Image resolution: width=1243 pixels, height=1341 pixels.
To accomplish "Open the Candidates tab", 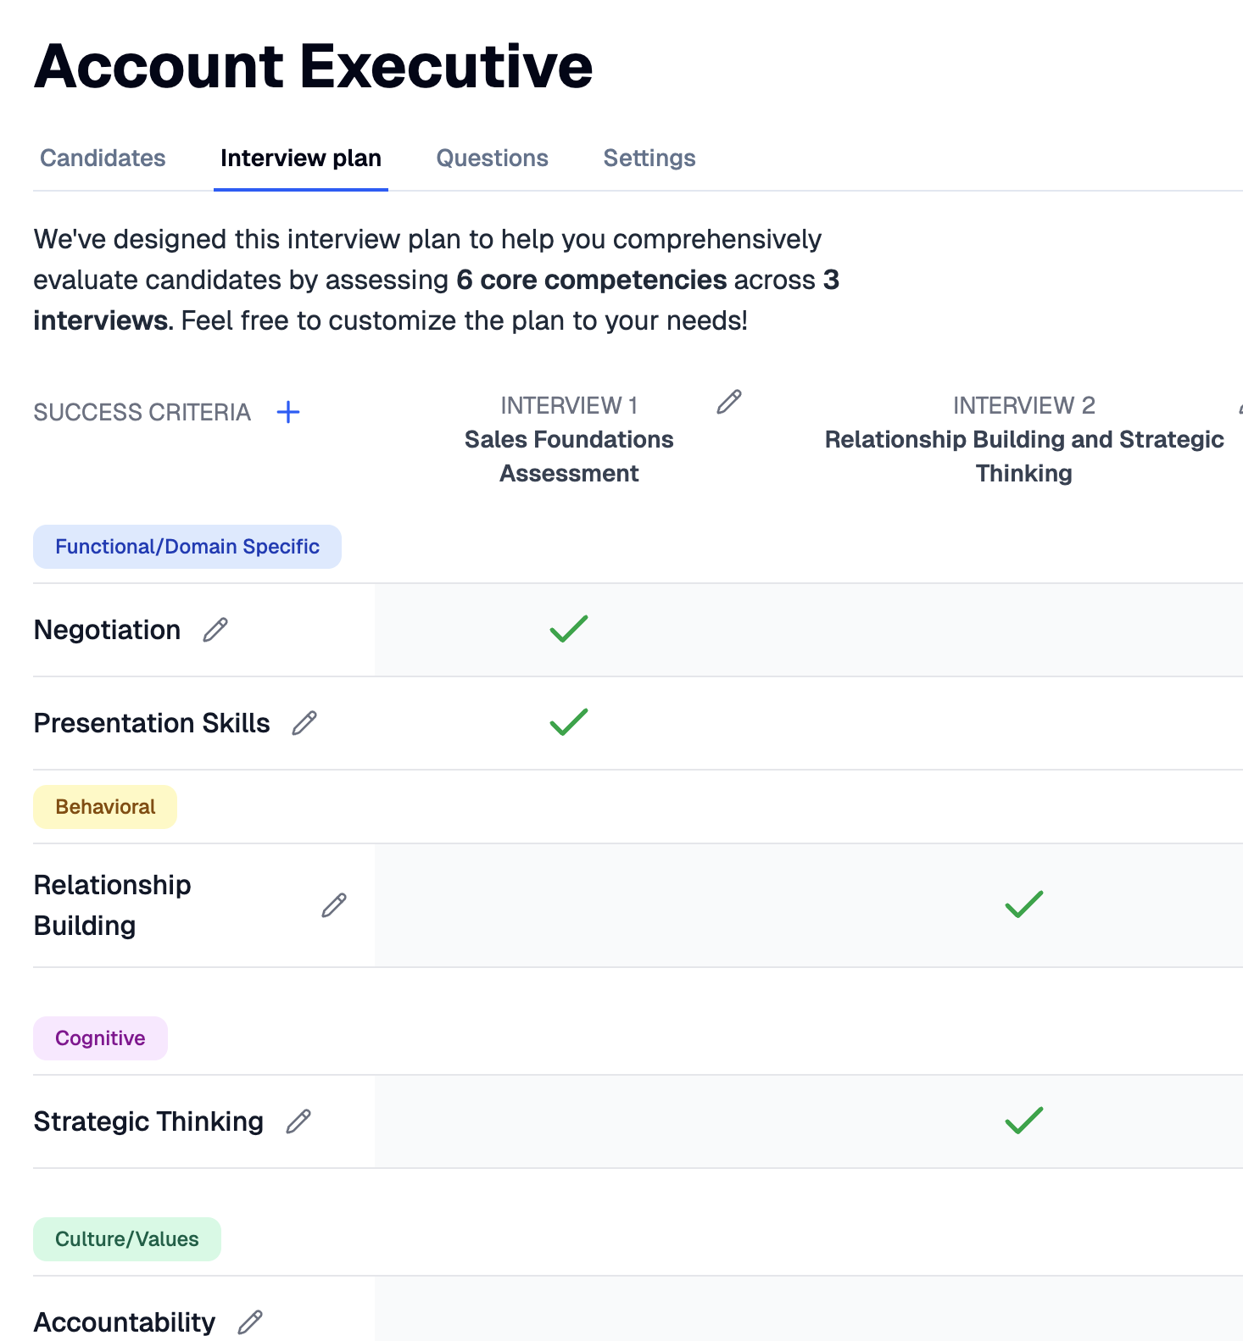I will coord(103,159).
